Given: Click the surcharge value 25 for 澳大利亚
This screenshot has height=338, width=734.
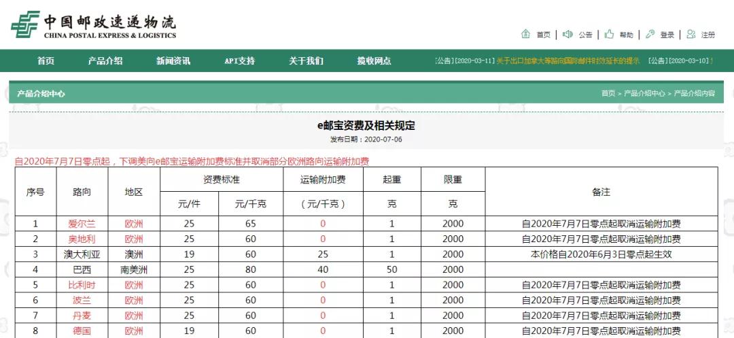Looking at the screenshot, I should [x=323, y=254].
